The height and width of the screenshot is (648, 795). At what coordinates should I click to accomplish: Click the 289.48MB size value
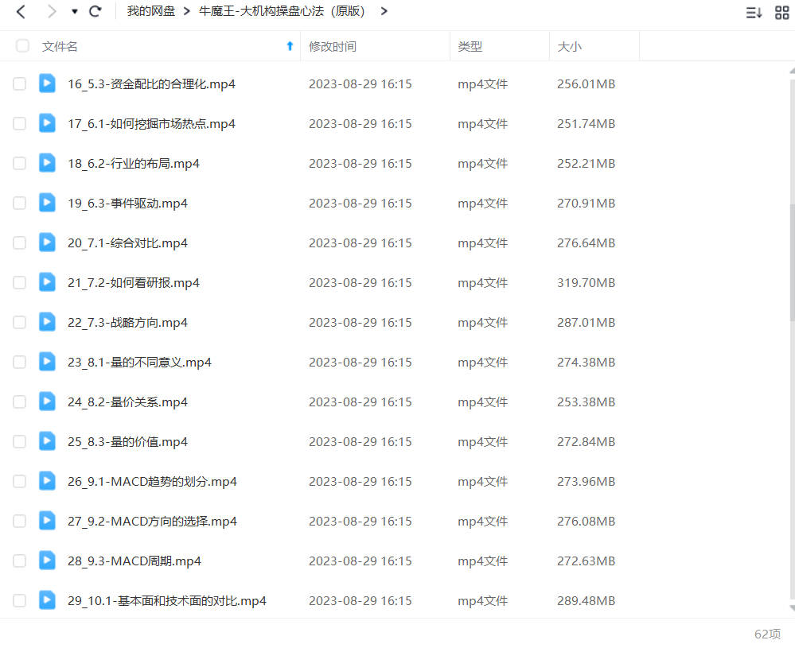[587, 601]
